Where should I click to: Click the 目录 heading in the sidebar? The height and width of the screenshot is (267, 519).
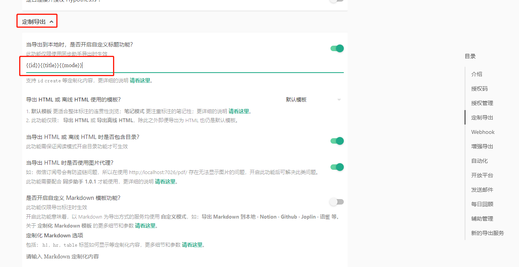click(470, 56)
